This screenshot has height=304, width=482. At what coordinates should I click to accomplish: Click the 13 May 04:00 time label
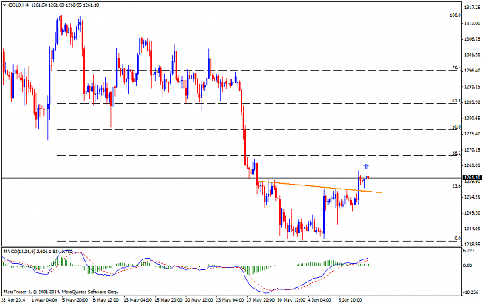coord(137,299)
